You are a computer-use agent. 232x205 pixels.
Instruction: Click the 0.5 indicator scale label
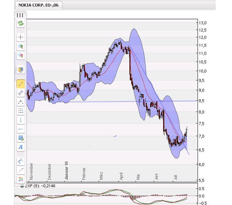coord(202,189)
